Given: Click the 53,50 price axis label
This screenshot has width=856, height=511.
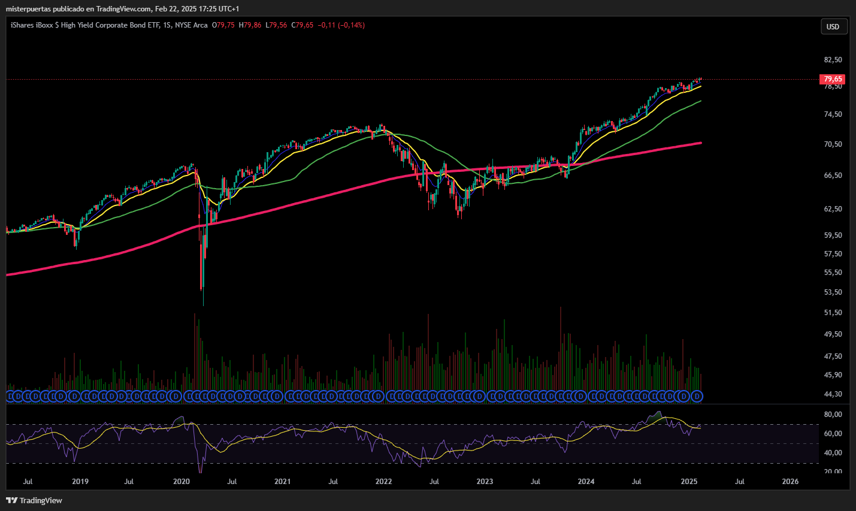Looking at the screenshot, I should pyautogui.click(x=833, y=292).
